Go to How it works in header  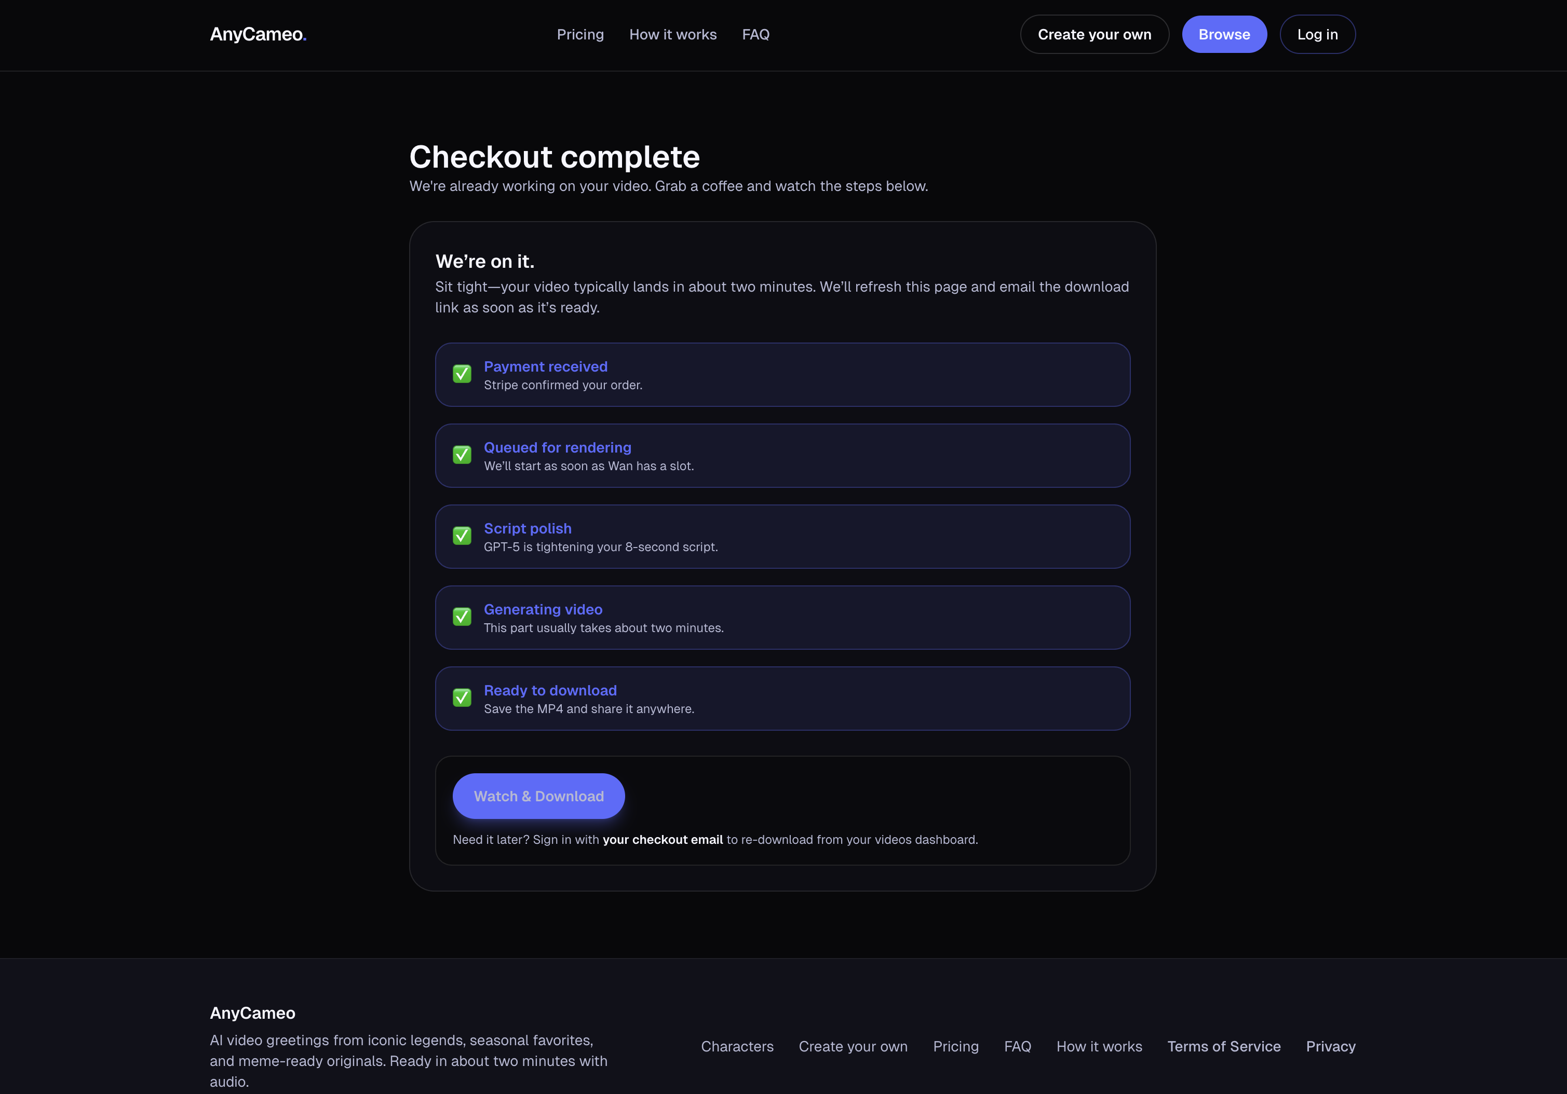click(x=672, y=34)
